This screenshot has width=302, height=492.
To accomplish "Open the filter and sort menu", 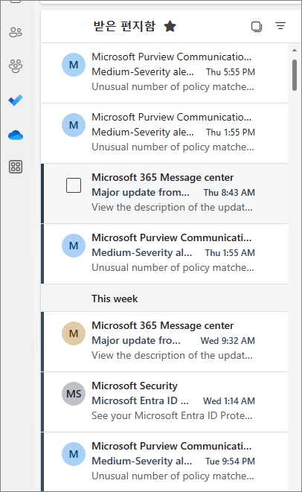I will point(280,26).
